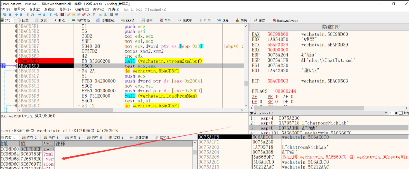Open the 默认 (stdcall) calling convention dropdown
The width and height of the screenshot is (409, 169).
[319, 113]
